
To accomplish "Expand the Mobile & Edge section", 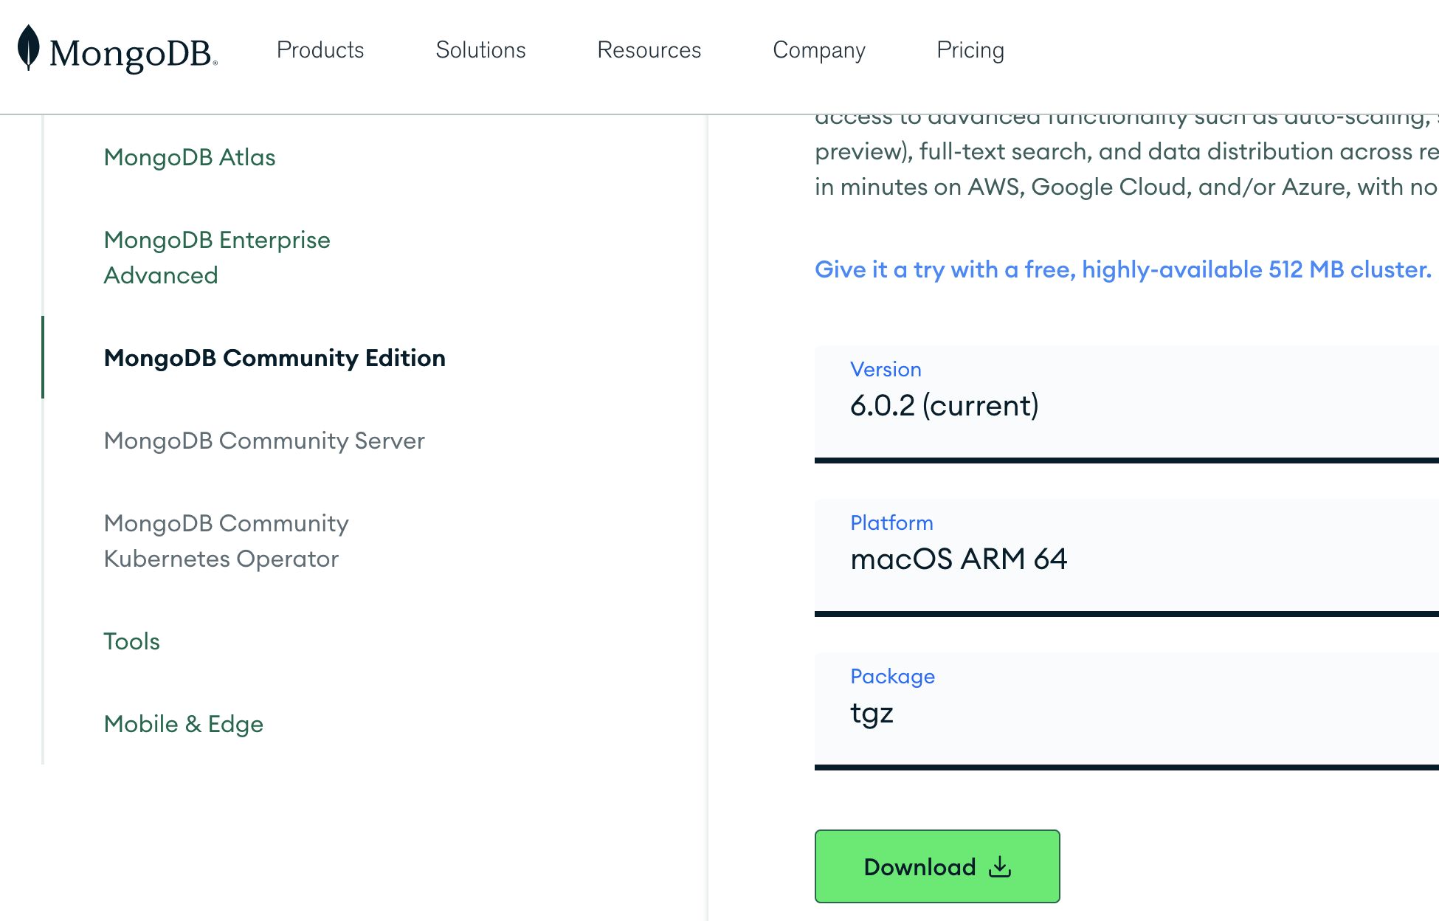I will pyautogui.click(x=183, y=724).
